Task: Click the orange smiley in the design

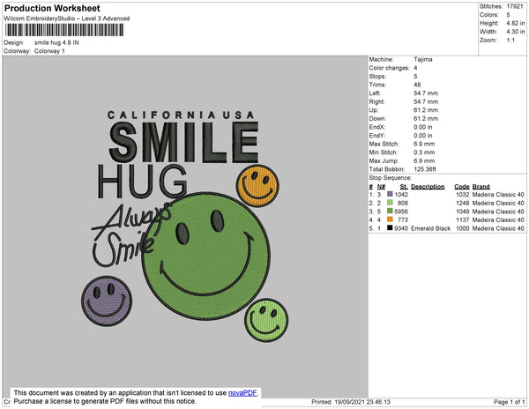Action: [x=257, y=185]
